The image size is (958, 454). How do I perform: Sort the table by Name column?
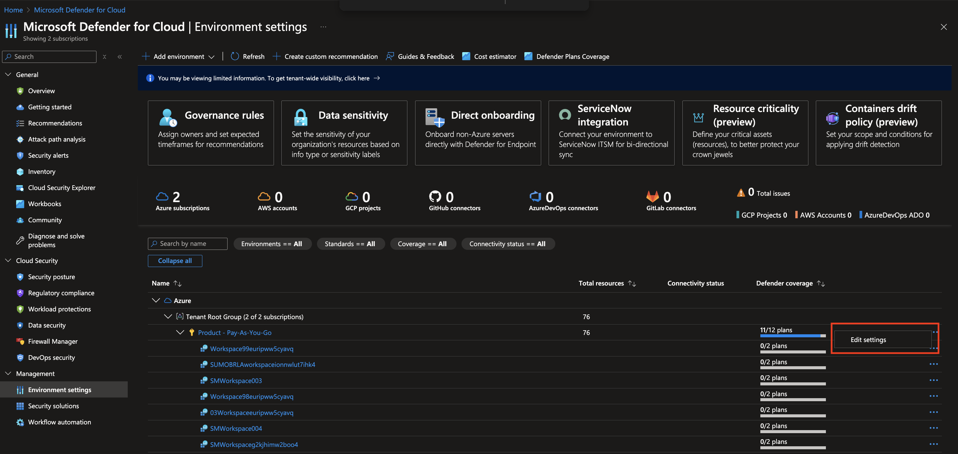click(177, 283)
